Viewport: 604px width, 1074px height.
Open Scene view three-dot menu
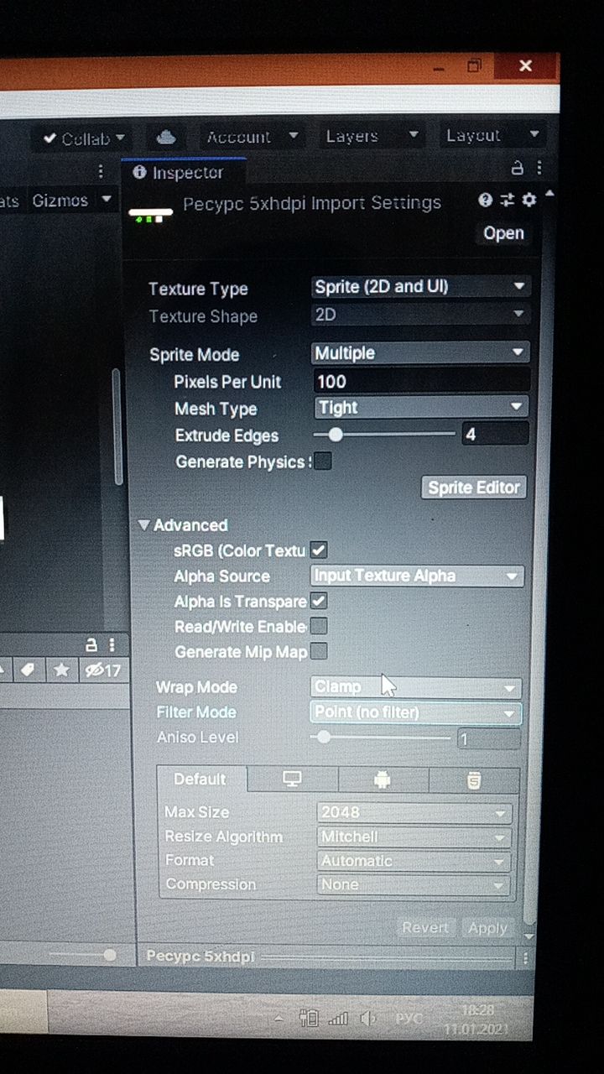[101, 172]
